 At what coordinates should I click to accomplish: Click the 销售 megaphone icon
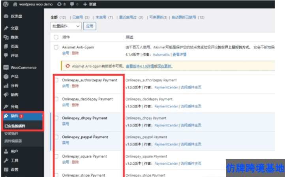point(6,95)
